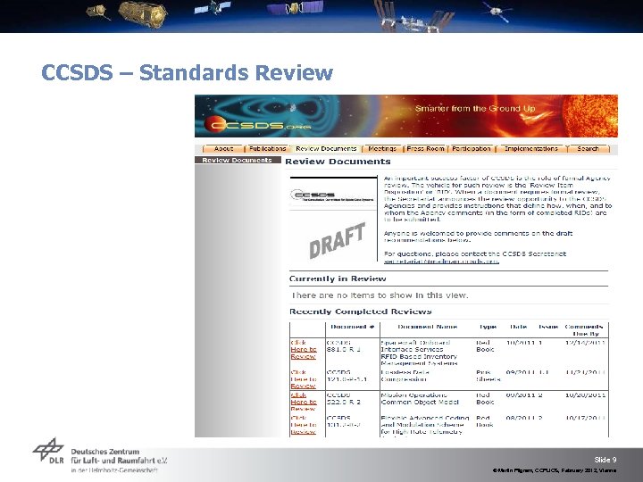The height and width of the screenshot is (482, 643).
Task: Switch to the Participation tab
Action: pos(472,149)
